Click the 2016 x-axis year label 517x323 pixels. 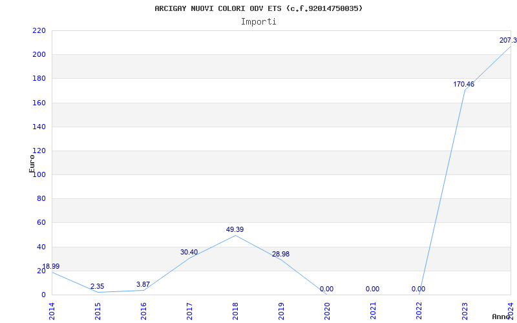(143, 311)
